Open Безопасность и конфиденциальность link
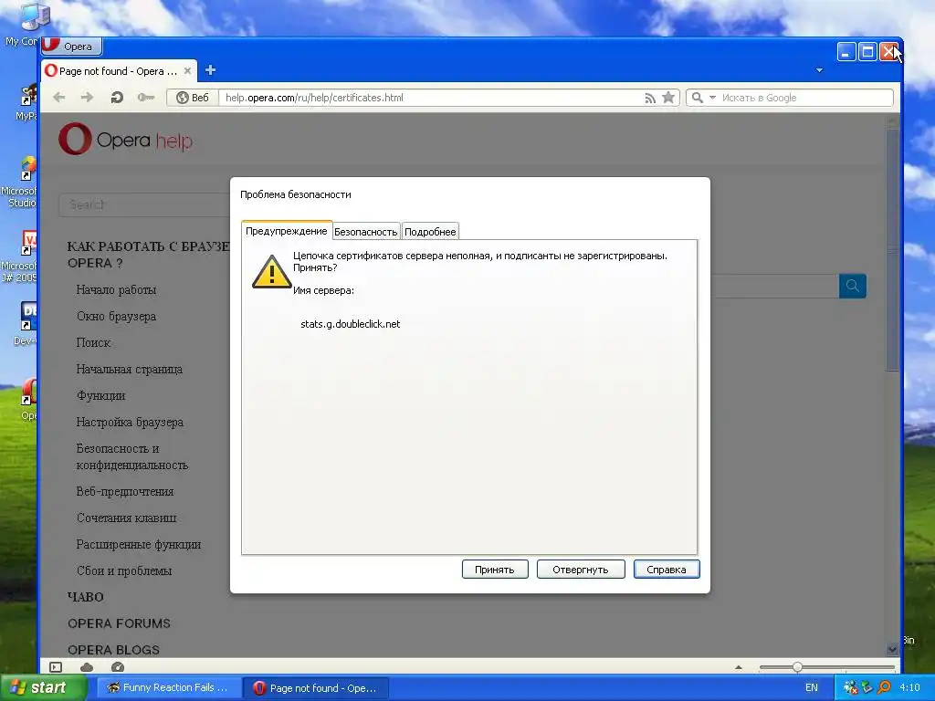This screenshot has height=701, width=935. [131, 456]
